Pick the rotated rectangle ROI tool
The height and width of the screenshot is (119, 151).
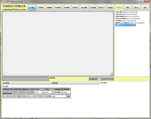click(102, 79)
